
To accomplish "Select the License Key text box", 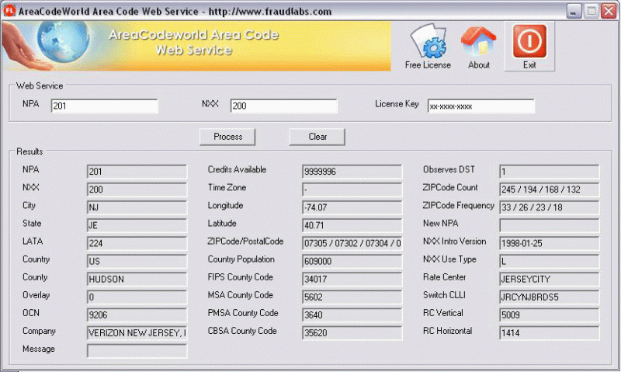I will coord(480,106).
